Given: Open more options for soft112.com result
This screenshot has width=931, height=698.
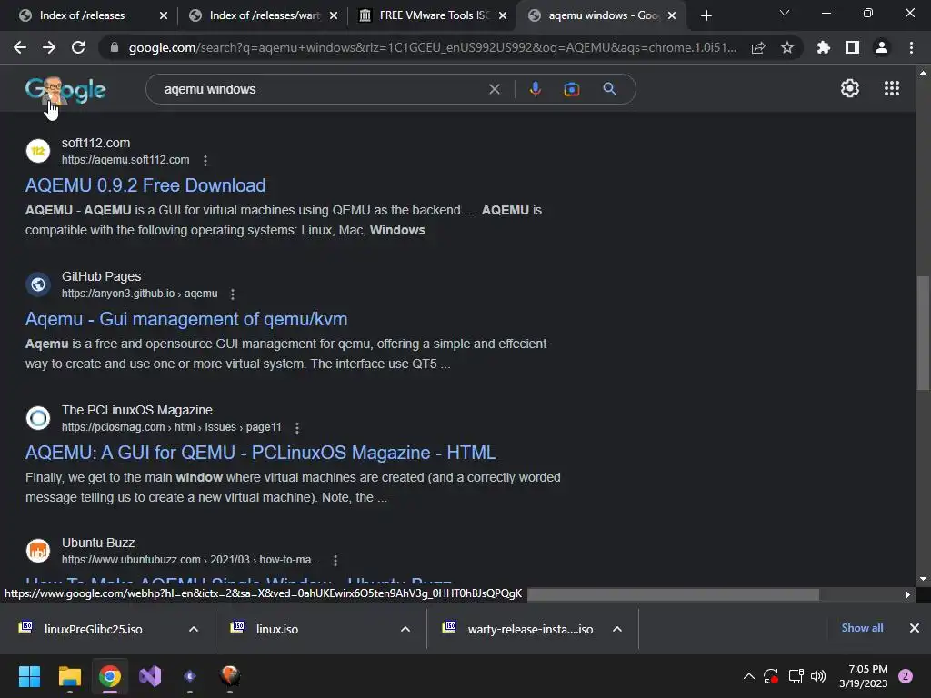Looking at the screenshot, I should point(205,161).
